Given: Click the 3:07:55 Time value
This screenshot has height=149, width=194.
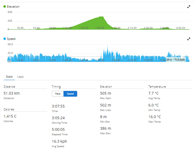Looking at the screenshot, I should (x=58, y=106).
